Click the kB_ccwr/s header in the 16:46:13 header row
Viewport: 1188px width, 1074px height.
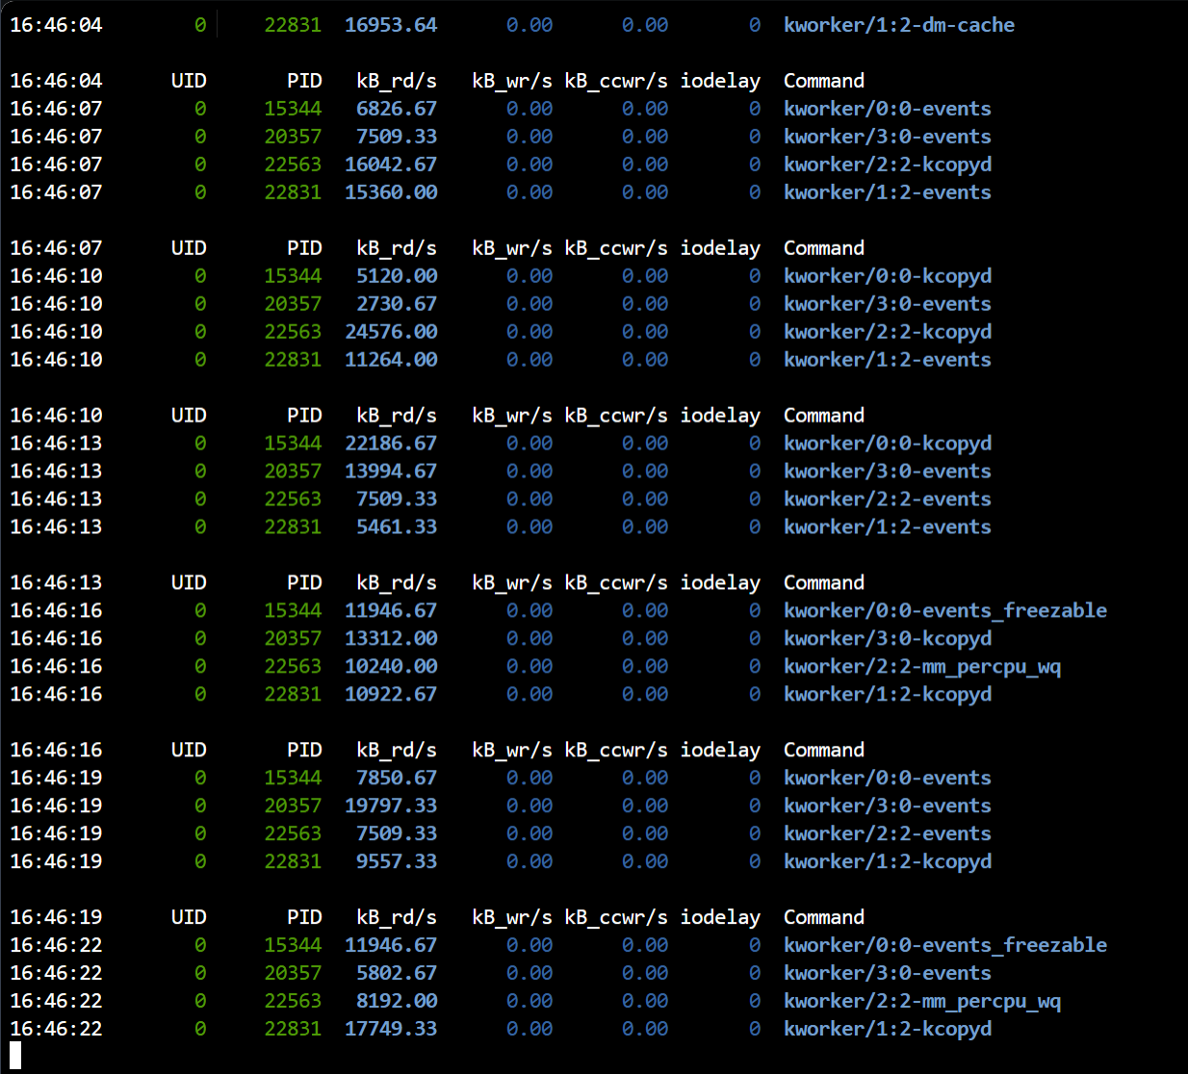pos(616,583)
